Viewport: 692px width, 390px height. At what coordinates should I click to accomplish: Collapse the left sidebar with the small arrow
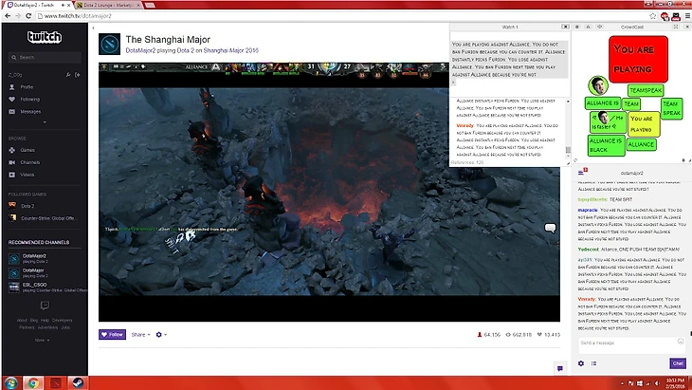pyautogui.click(x=93, y=28)
